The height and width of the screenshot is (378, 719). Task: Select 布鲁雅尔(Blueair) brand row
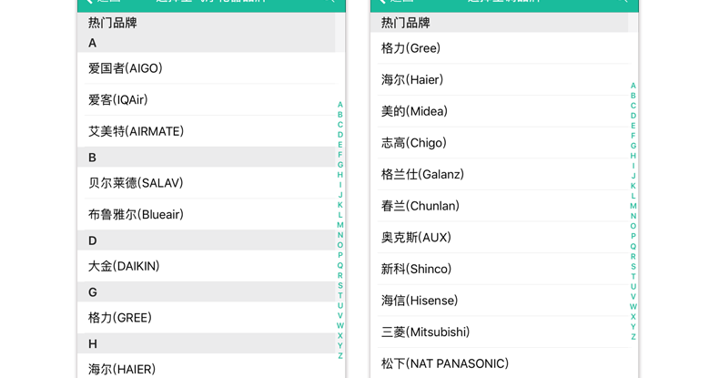[137, 215]
